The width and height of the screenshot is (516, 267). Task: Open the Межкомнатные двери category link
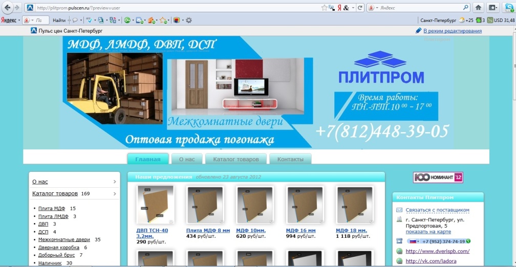(x=64, y=239)
